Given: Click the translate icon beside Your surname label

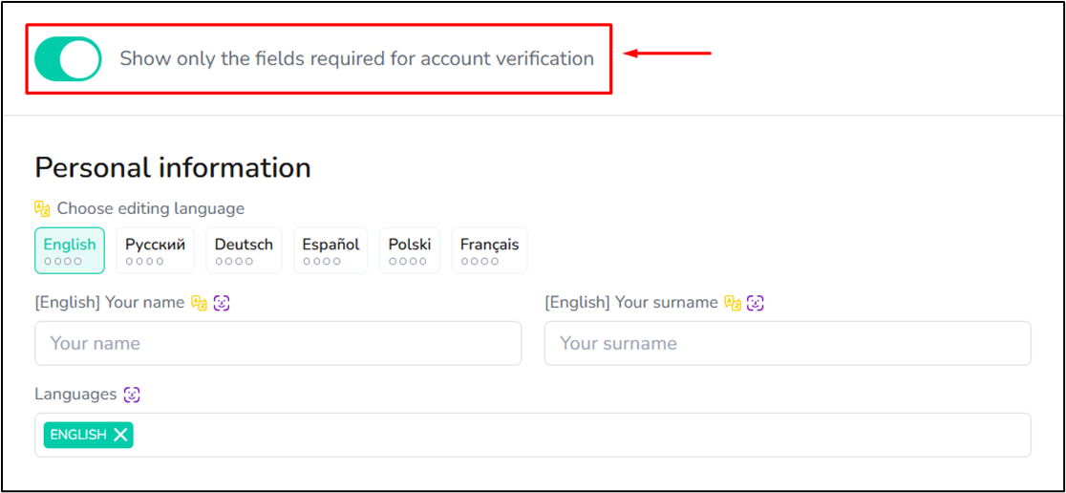Looking at the screenshot, I should pos(733,303).
